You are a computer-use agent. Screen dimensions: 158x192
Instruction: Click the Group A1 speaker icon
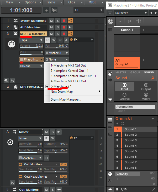coord(118,124)
